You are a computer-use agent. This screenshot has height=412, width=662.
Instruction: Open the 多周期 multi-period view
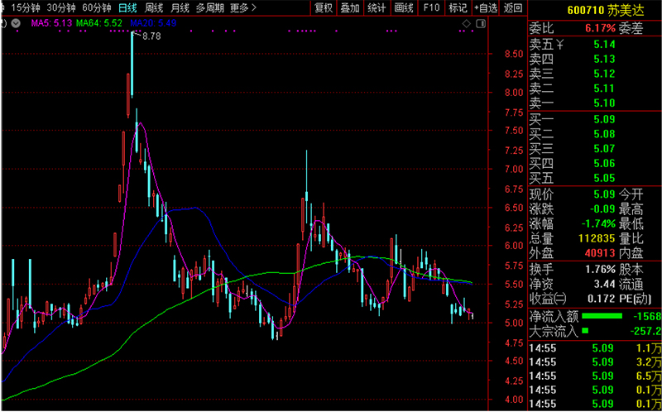click(211, 7)
